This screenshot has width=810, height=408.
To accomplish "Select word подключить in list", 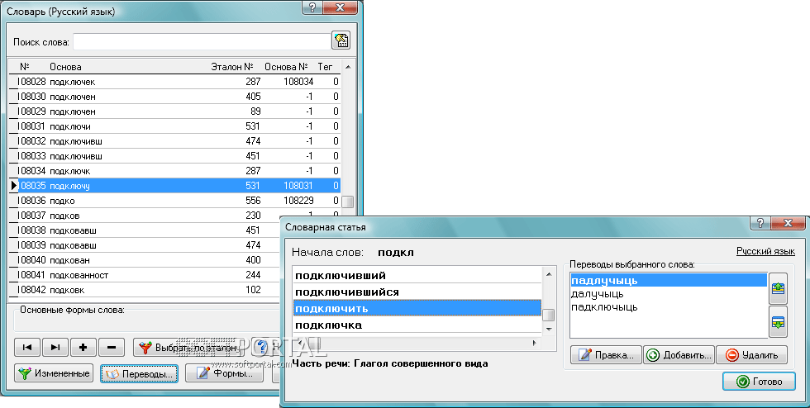I will [x=417, y=308].
